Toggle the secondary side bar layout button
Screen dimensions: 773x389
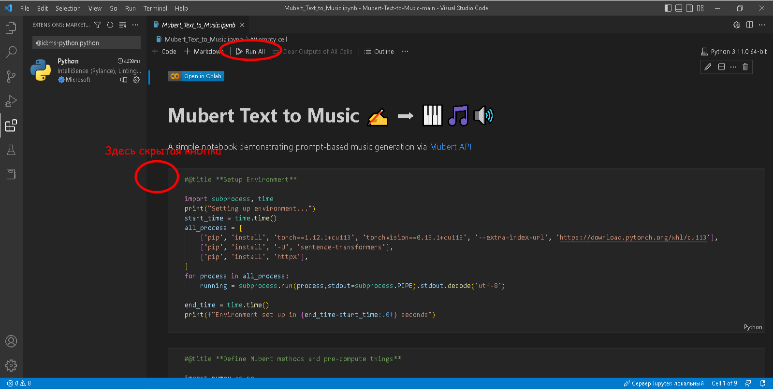click(689, 8)
